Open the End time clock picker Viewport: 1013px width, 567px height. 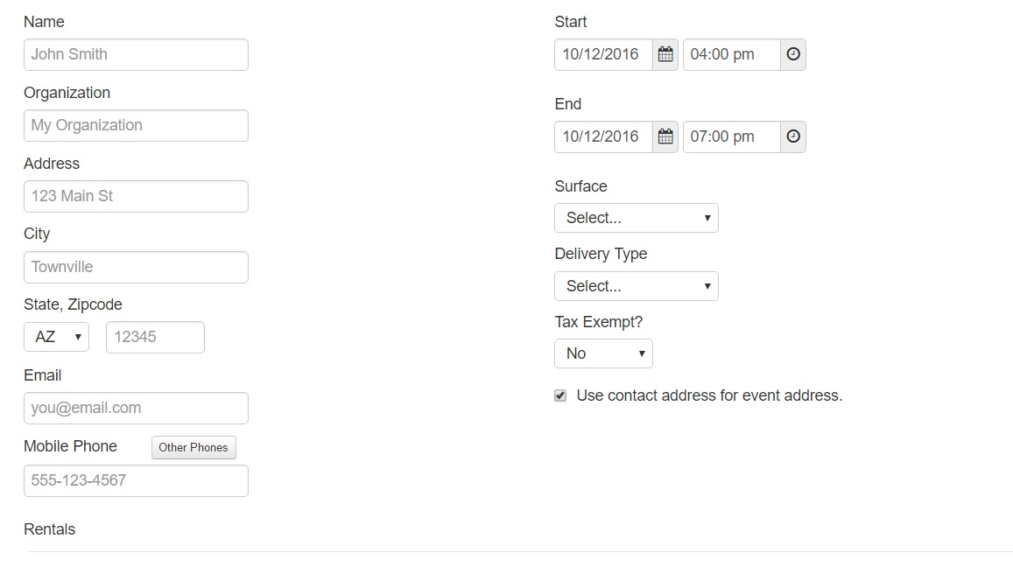[x=792, y=136]
